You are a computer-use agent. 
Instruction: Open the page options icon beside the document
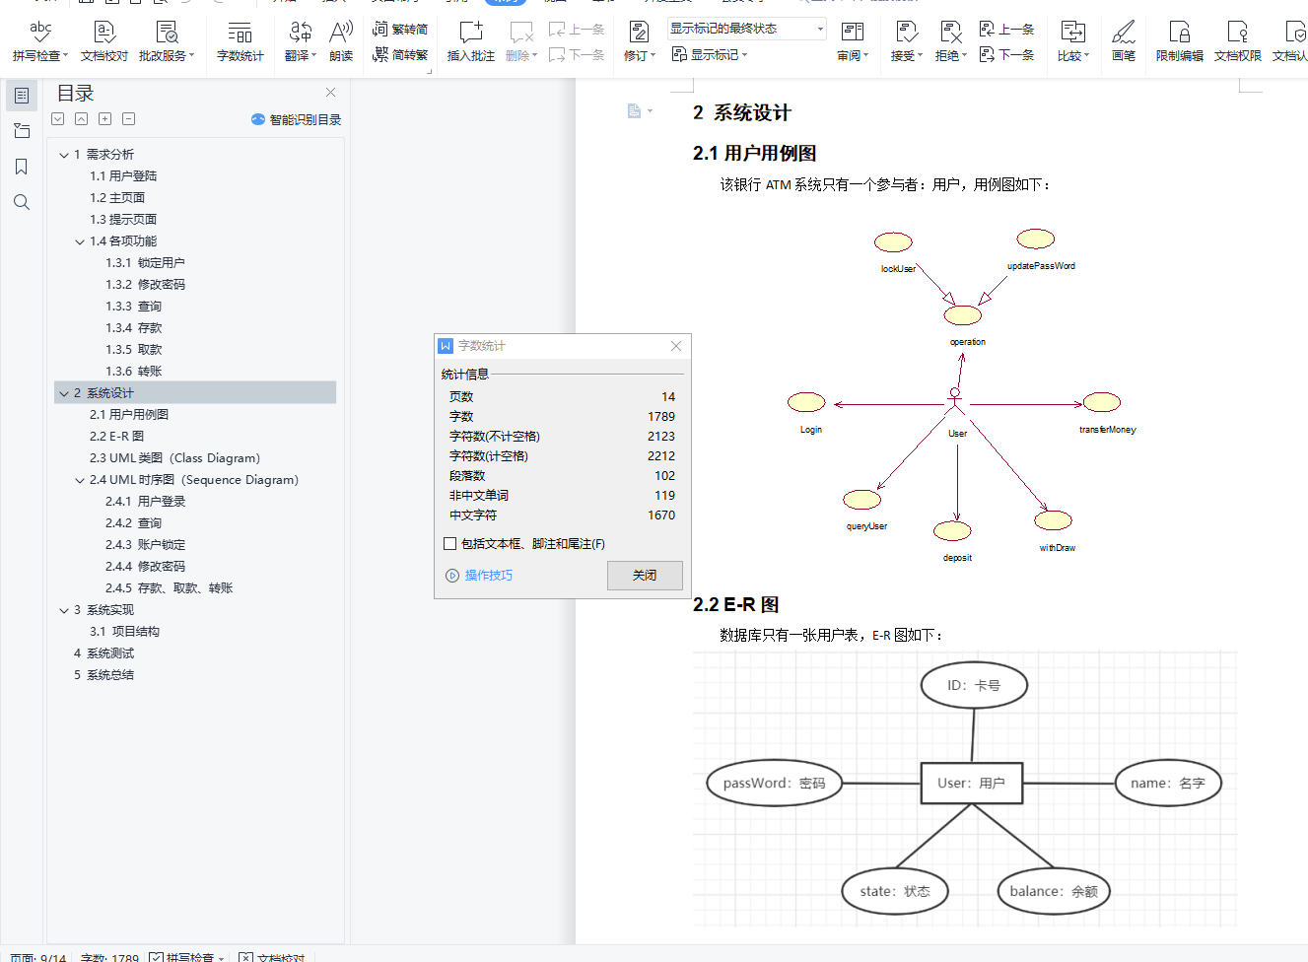[x=640, y=110]
